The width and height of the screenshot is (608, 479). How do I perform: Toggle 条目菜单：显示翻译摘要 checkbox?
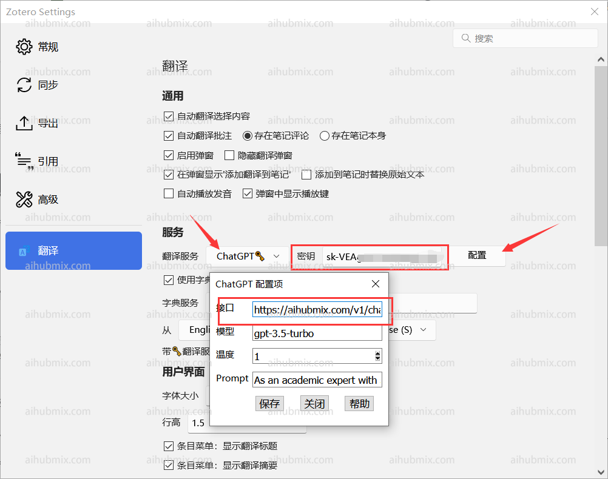[169, 465]
